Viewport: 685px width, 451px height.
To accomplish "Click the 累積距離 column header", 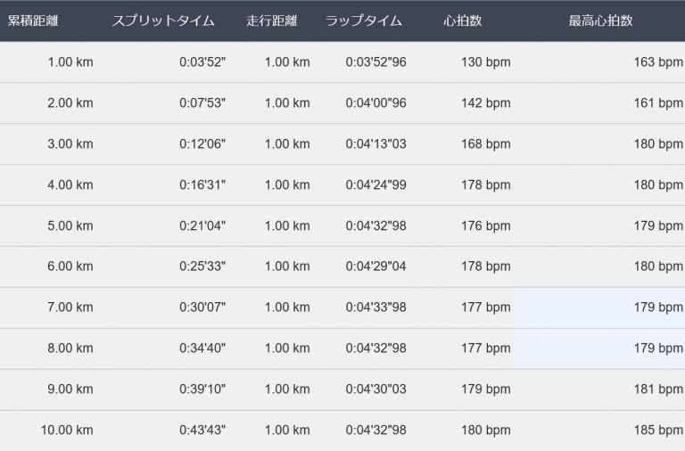I will coord(33,20).
